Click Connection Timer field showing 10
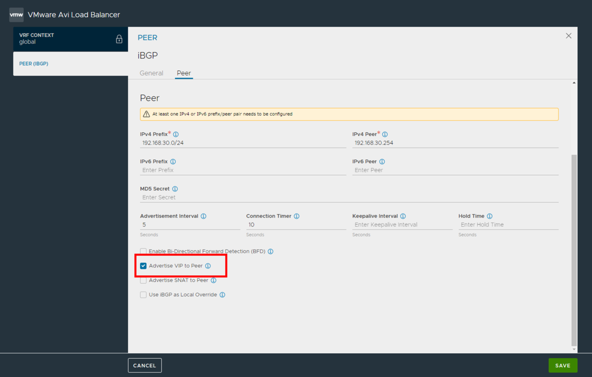This screenshot has height=377, width=592. pyautogui.click(x=296, y=225)
